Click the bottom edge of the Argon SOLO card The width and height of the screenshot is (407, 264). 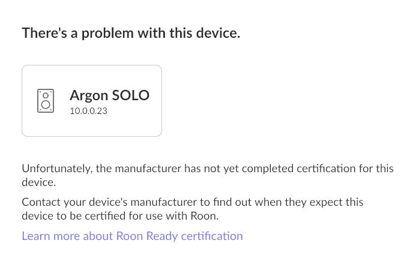tap(92, 136)
